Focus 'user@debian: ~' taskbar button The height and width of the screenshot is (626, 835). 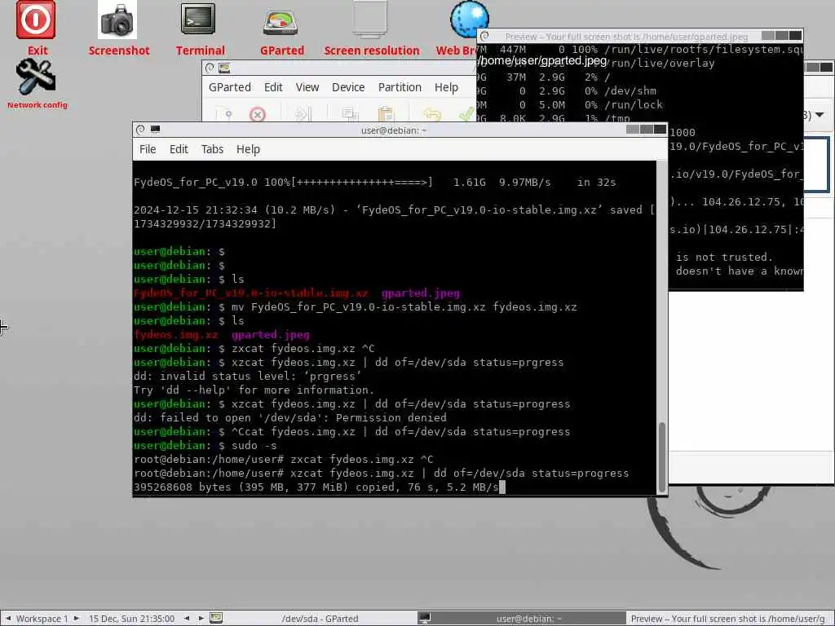[521, 618]
